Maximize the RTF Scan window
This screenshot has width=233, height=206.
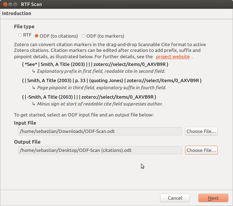pos(15,4)
